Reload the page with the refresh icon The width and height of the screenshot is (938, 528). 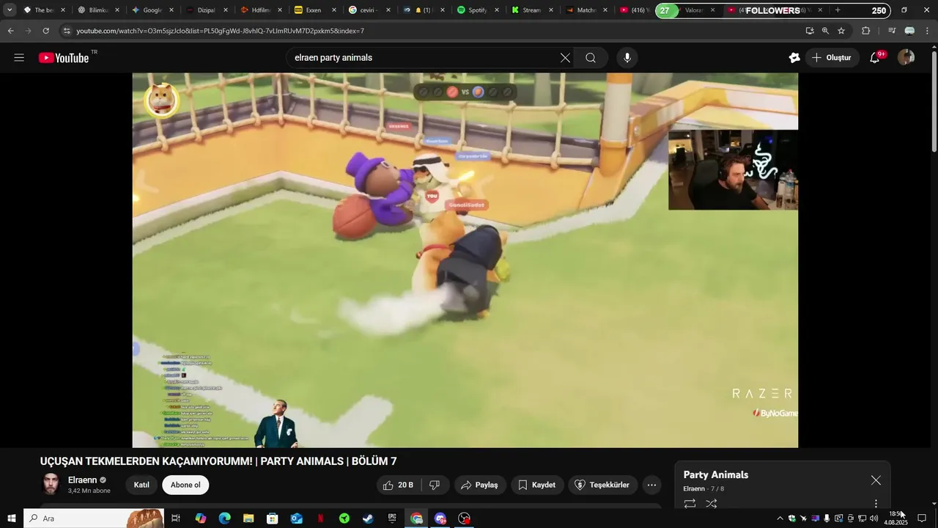click(45, 31)
